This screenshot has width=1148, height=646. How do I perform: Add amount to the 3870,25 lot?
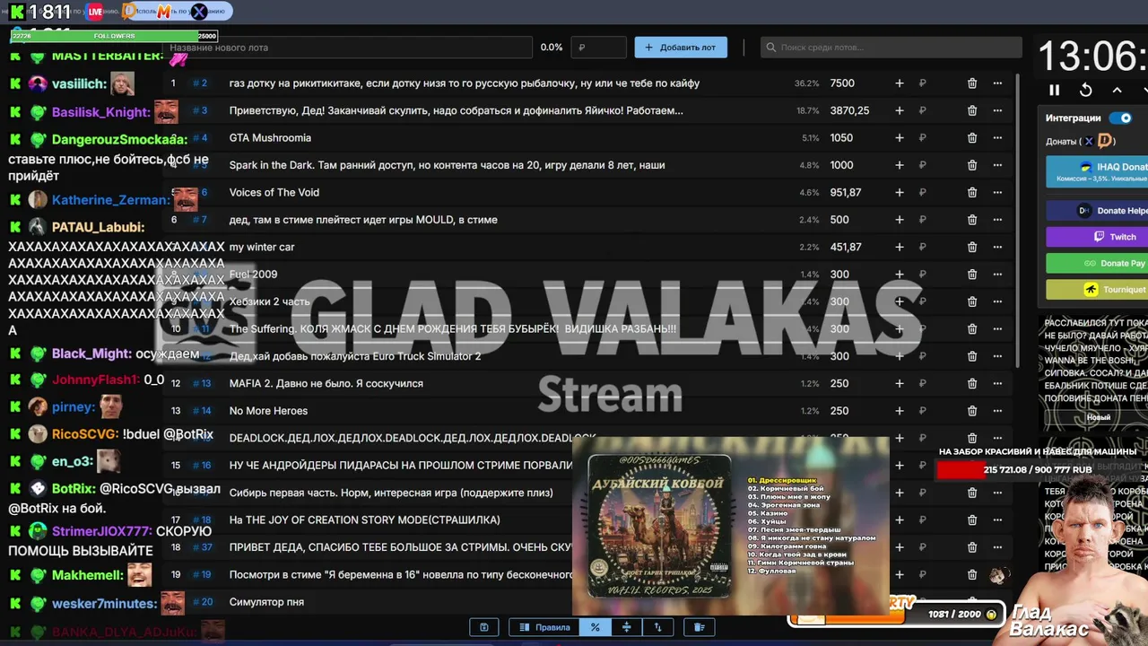[x=900, y=110]
